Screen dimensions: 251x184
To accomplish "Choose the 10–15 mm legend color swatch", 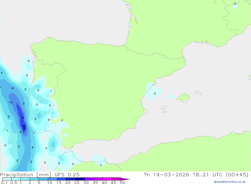I will [x=52, y=179].
